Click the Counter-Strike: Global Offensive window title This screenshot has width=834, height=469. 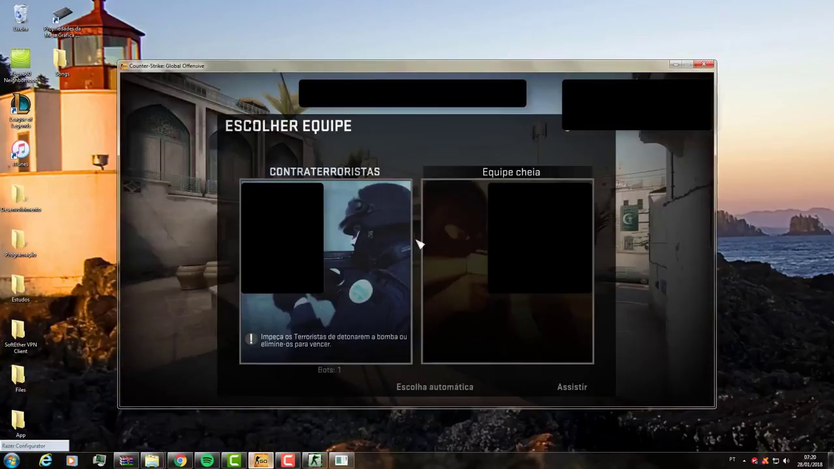(167, 66)
